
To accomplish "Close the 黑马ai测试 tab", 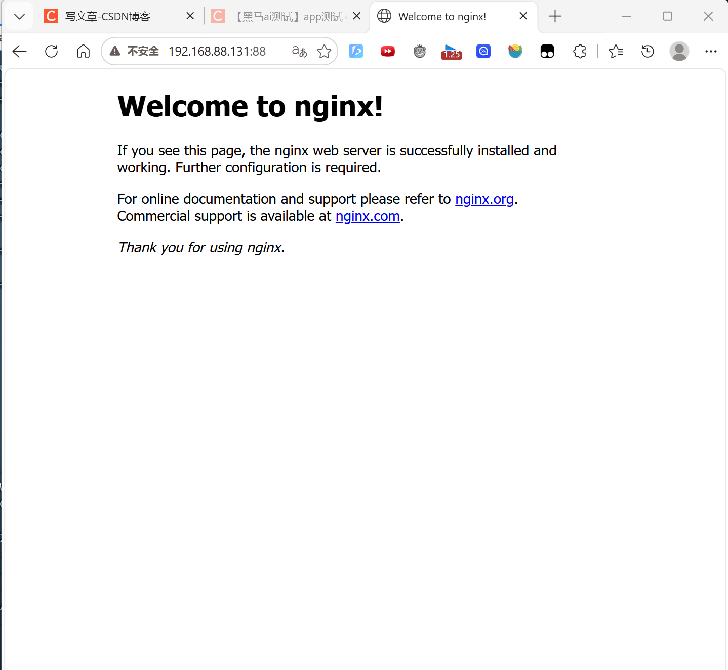I will (x=357, y=16).
